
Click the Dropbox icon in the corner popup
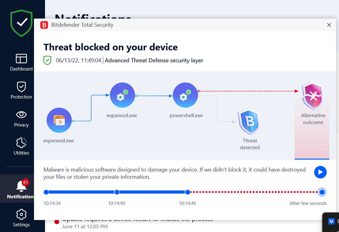pyautogui.click(x=331, y=221)
